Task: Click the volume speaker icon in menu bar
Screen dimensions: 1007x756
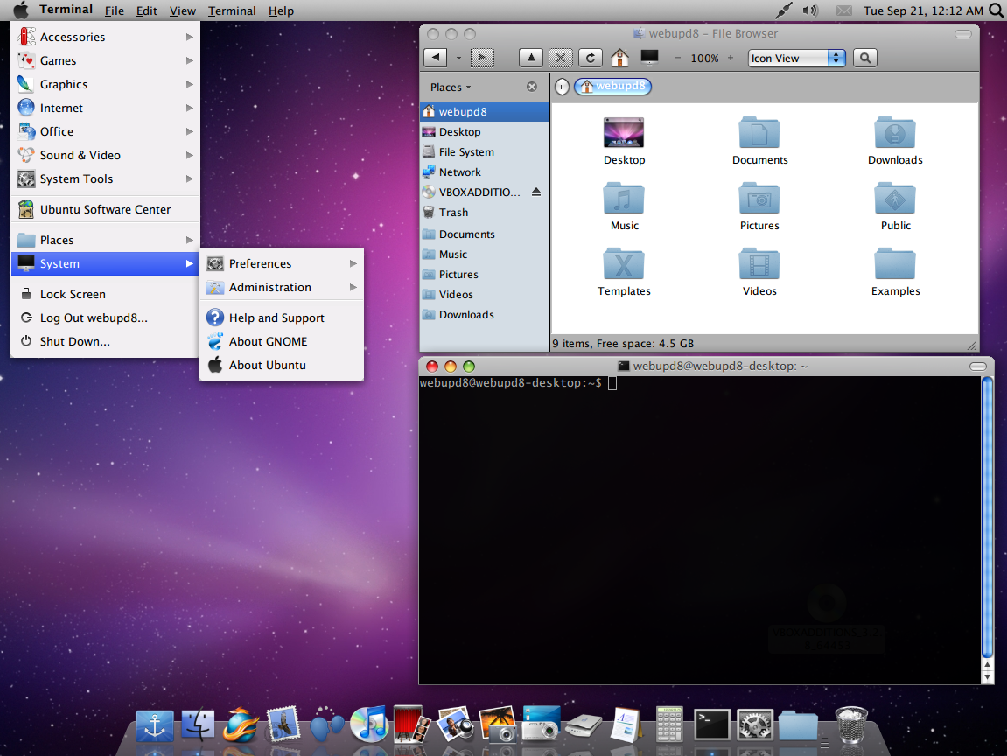Action: [810, 10]
